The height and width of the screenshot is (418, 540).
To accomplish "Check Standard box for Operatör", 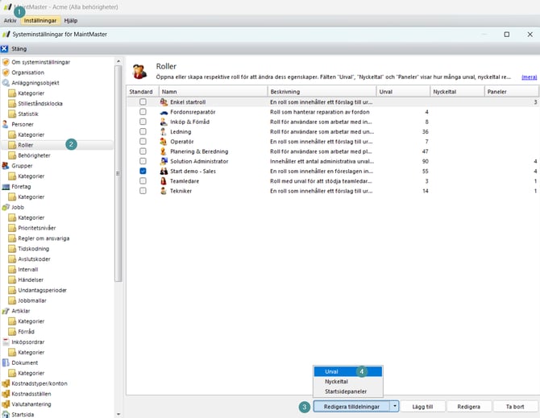I will pos(143,142).
